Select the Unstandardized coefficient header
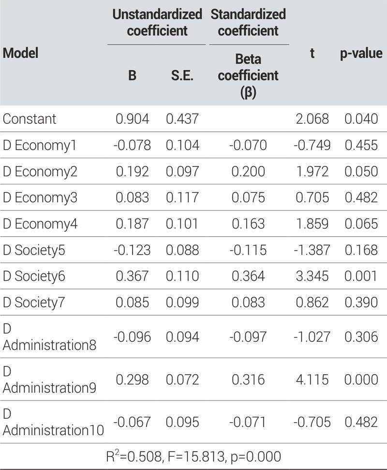This screenshot has width=387, height=470. tap(157, 22)
